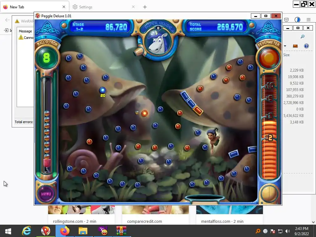Click the orange book icon in the right window
This screenshot has height=237, width=316.
pos(295,46)
